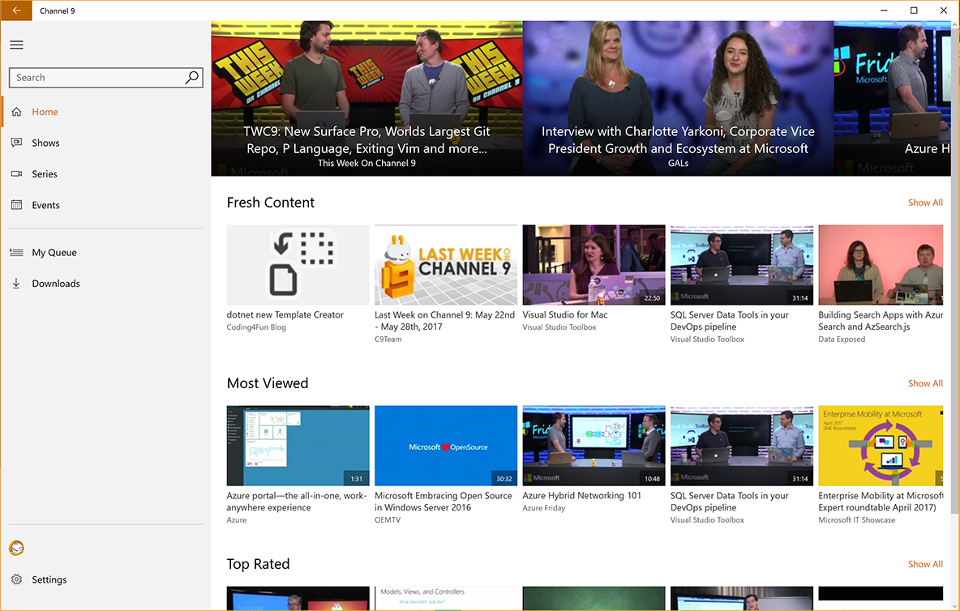Play the Visual Studio for Mac video thumbnail
The width and height of the screenshot is (960, 611).
pos(594,265)
